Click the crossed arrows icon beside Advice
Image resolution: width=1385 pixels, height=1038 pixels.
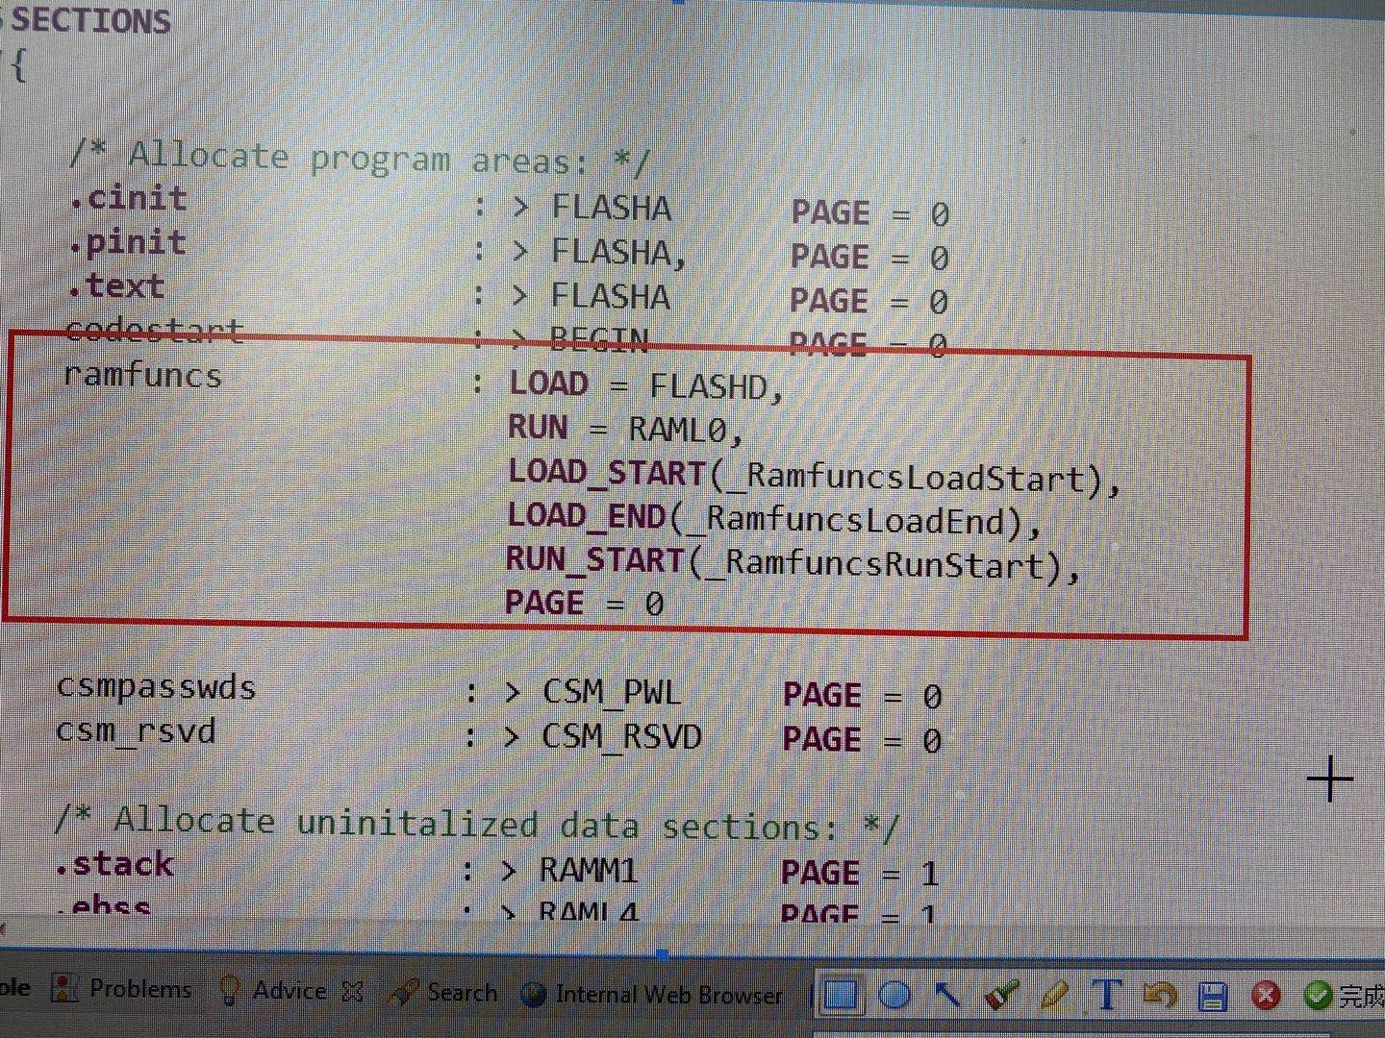(353, 990)
